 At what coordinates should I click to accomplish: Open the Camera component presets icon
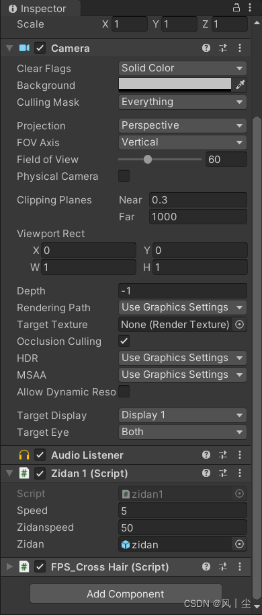tap(223, 48)
